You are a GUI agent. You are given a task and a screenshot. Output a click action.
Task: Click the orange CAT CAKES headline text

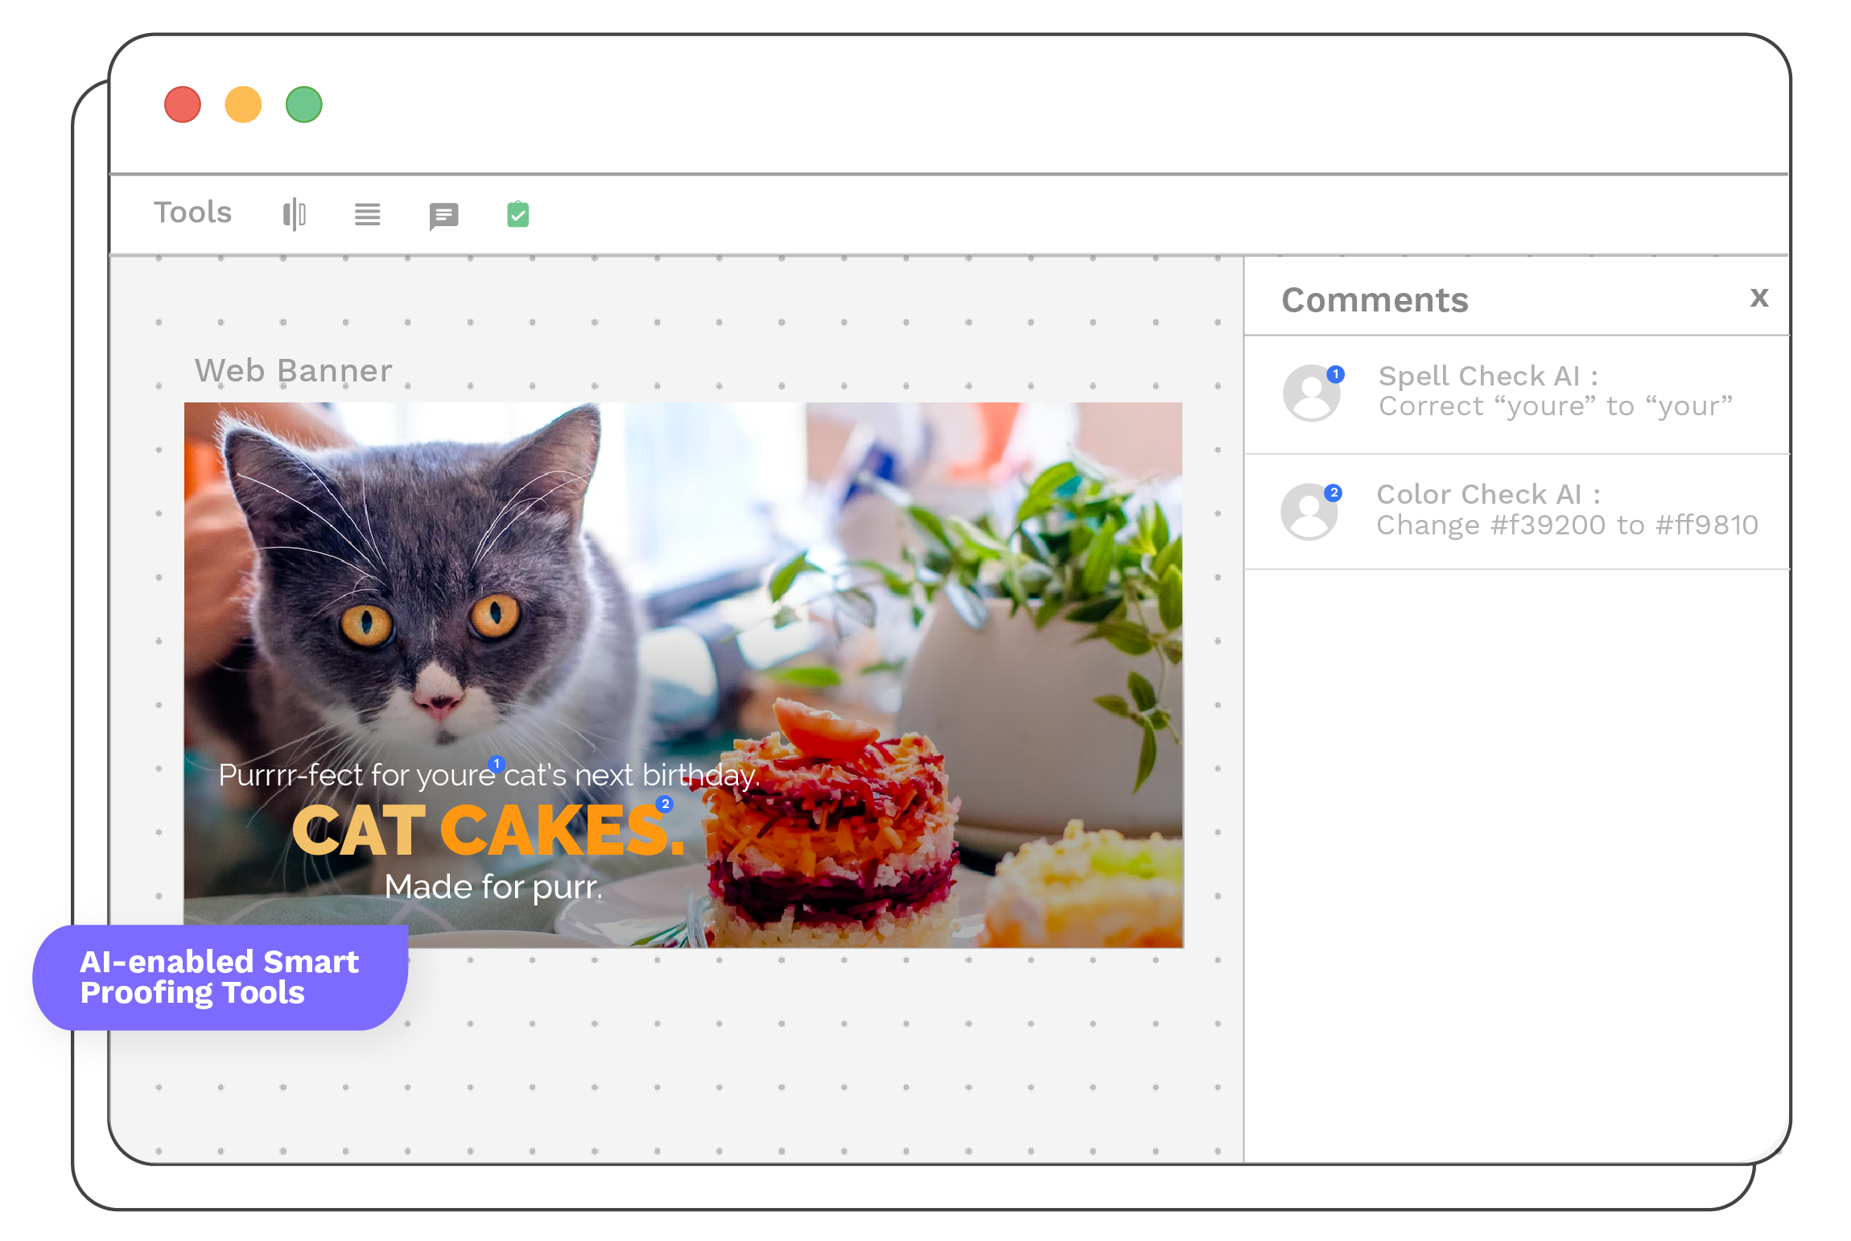pos(488,831)
